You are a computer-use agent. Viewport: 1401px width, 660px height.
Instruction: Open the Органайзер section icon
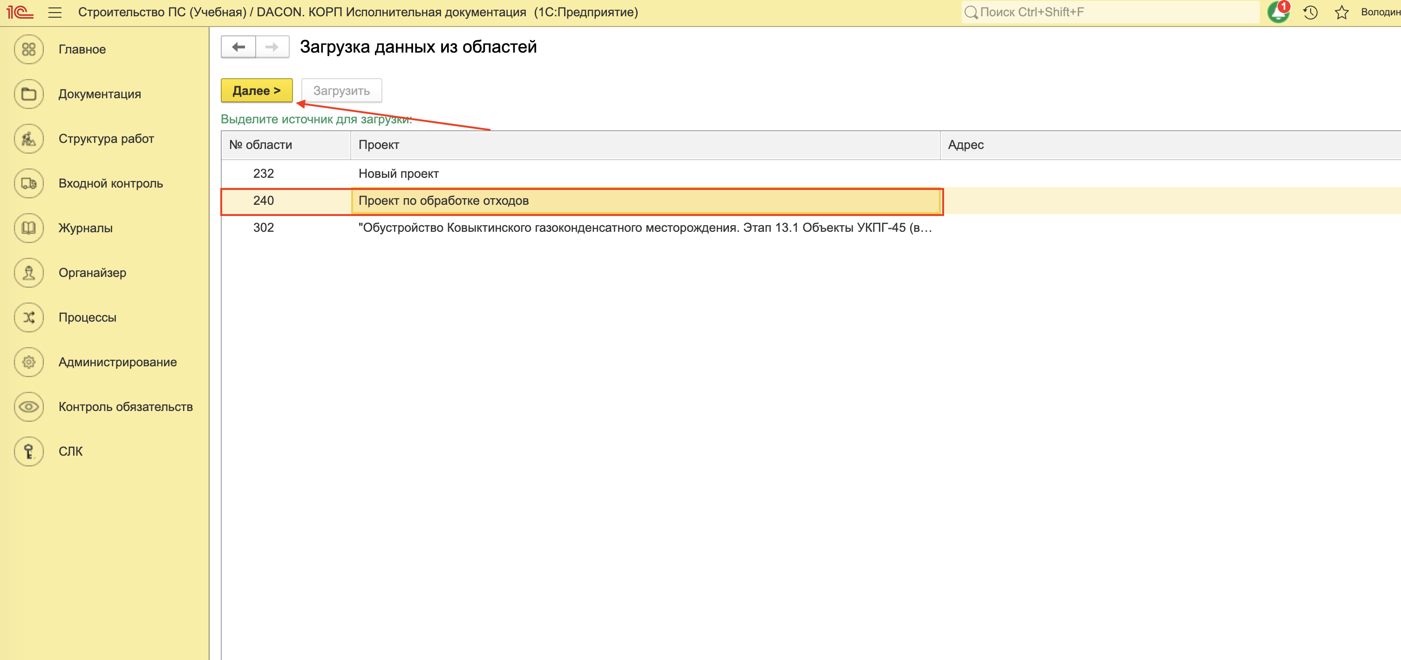click(x=28, y=272)
